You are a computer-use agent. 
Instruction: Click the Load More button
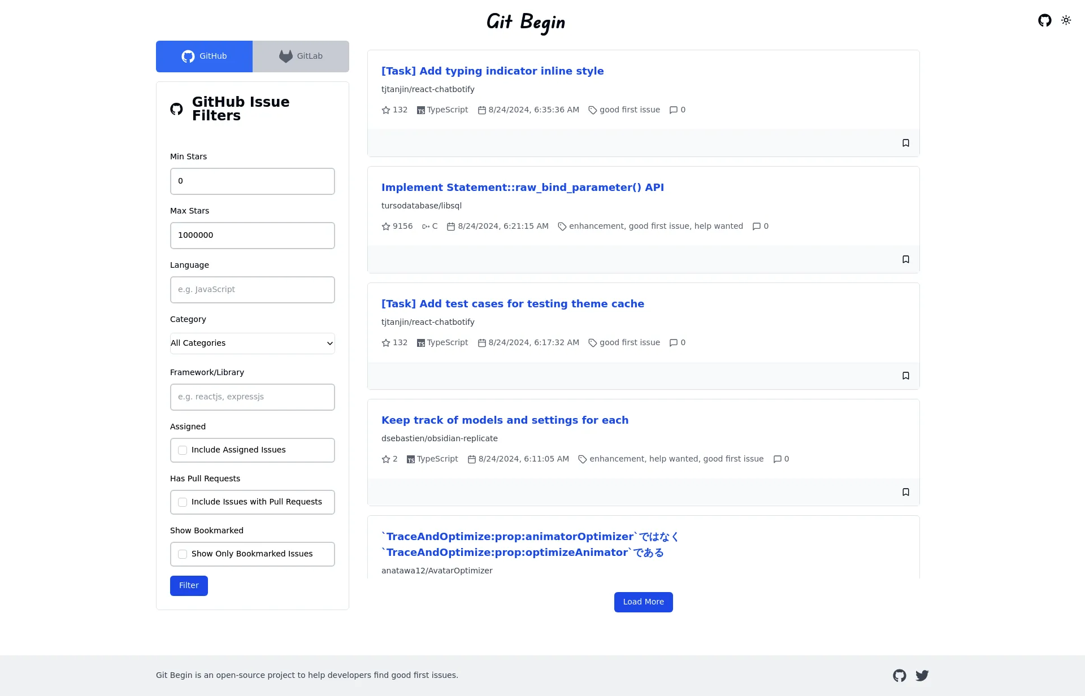643,602
